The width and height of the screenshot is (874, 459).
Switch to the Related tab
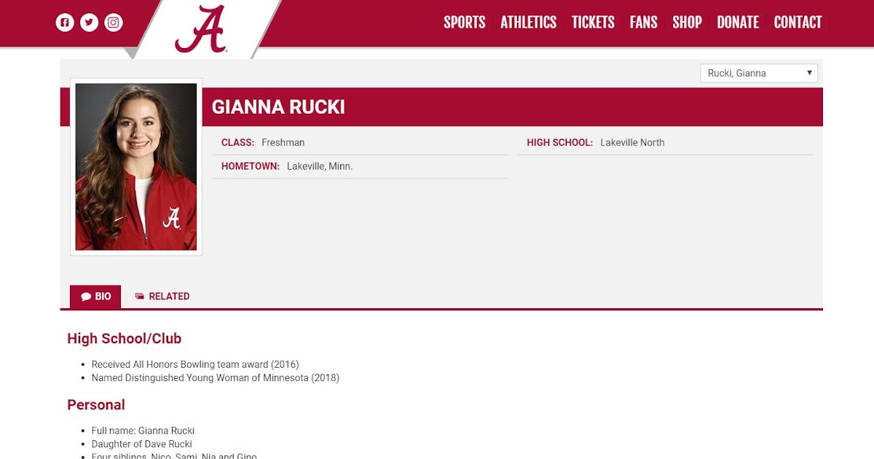tap(168, 297)
